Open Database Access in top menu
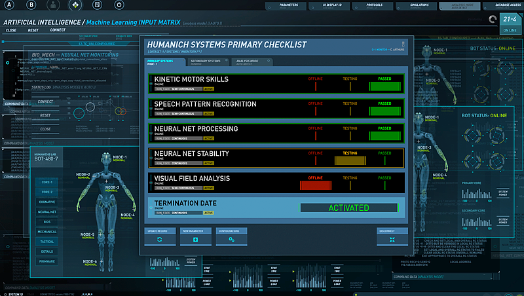 pyautogui.click(x=504, y=6)
